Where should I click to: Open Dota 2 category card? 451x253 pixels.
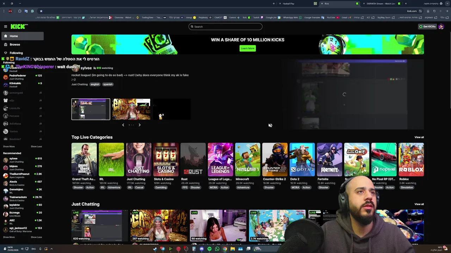pos(302,160)
